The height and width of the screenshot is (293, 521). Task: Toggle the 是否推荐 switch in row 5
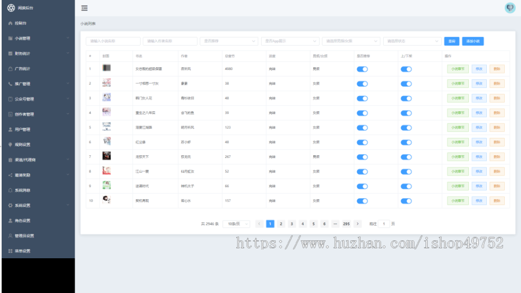[x=362, y=127]
